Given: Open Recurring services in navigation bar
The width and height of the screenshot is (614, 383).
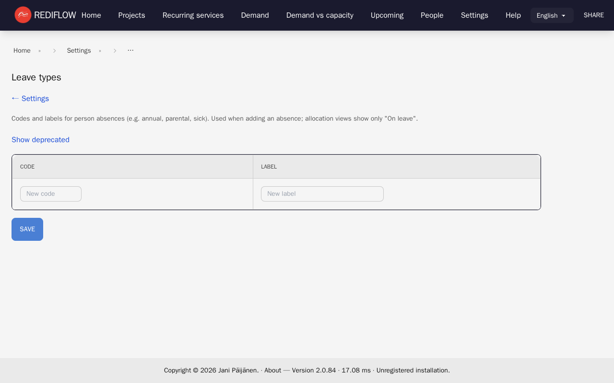Looking at the screenshot, I should (193, 15).
